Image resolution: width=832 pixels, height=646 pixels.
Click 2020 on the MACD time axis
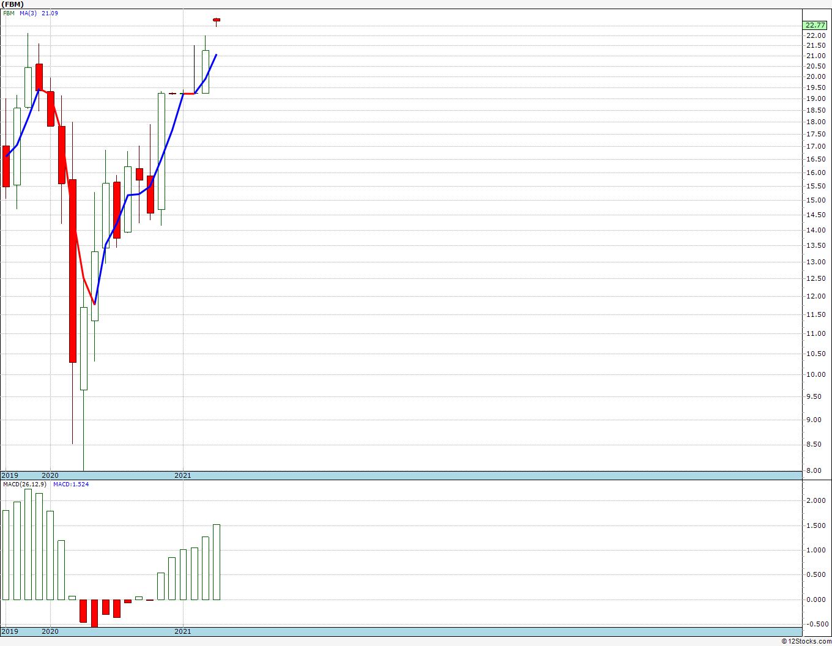pyautogui.click(x=50, y=631)
